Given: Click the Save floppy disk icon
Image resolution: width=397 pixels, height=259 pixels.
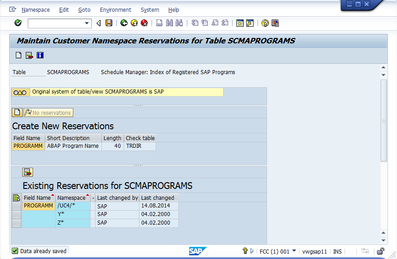Looking at the screenshot, I should (x=109, y=23).
